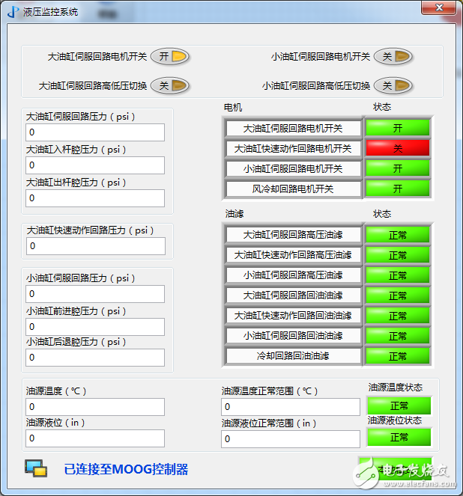Click the 已连接至MOOG控制器 status text
The image size is (463, 496).
(126, 470)
